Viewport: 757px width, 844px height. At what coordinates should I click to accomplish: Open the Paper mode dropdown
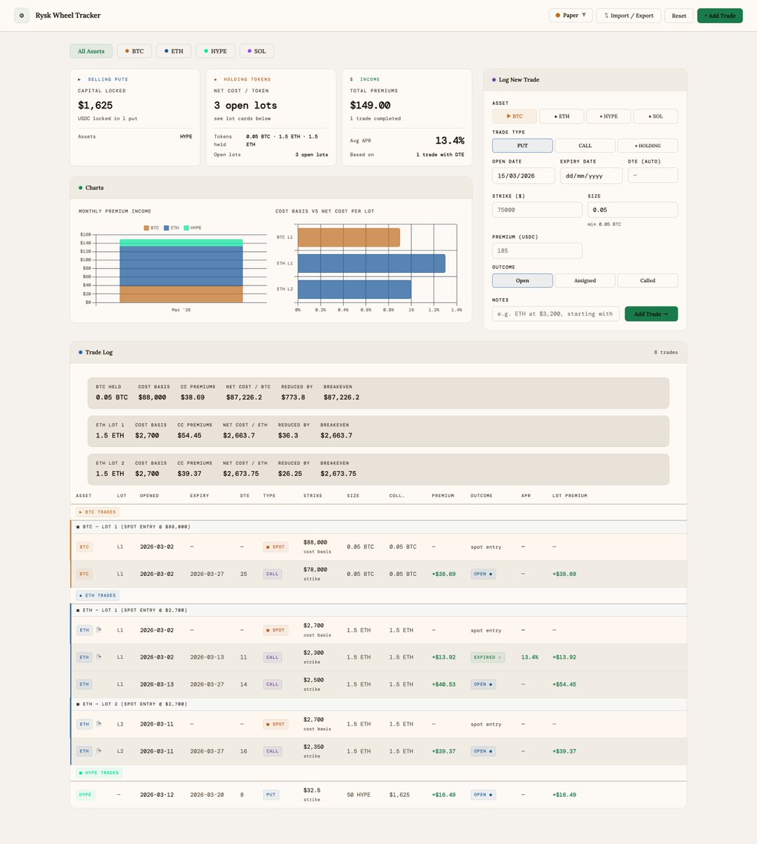tap(571, 15)
